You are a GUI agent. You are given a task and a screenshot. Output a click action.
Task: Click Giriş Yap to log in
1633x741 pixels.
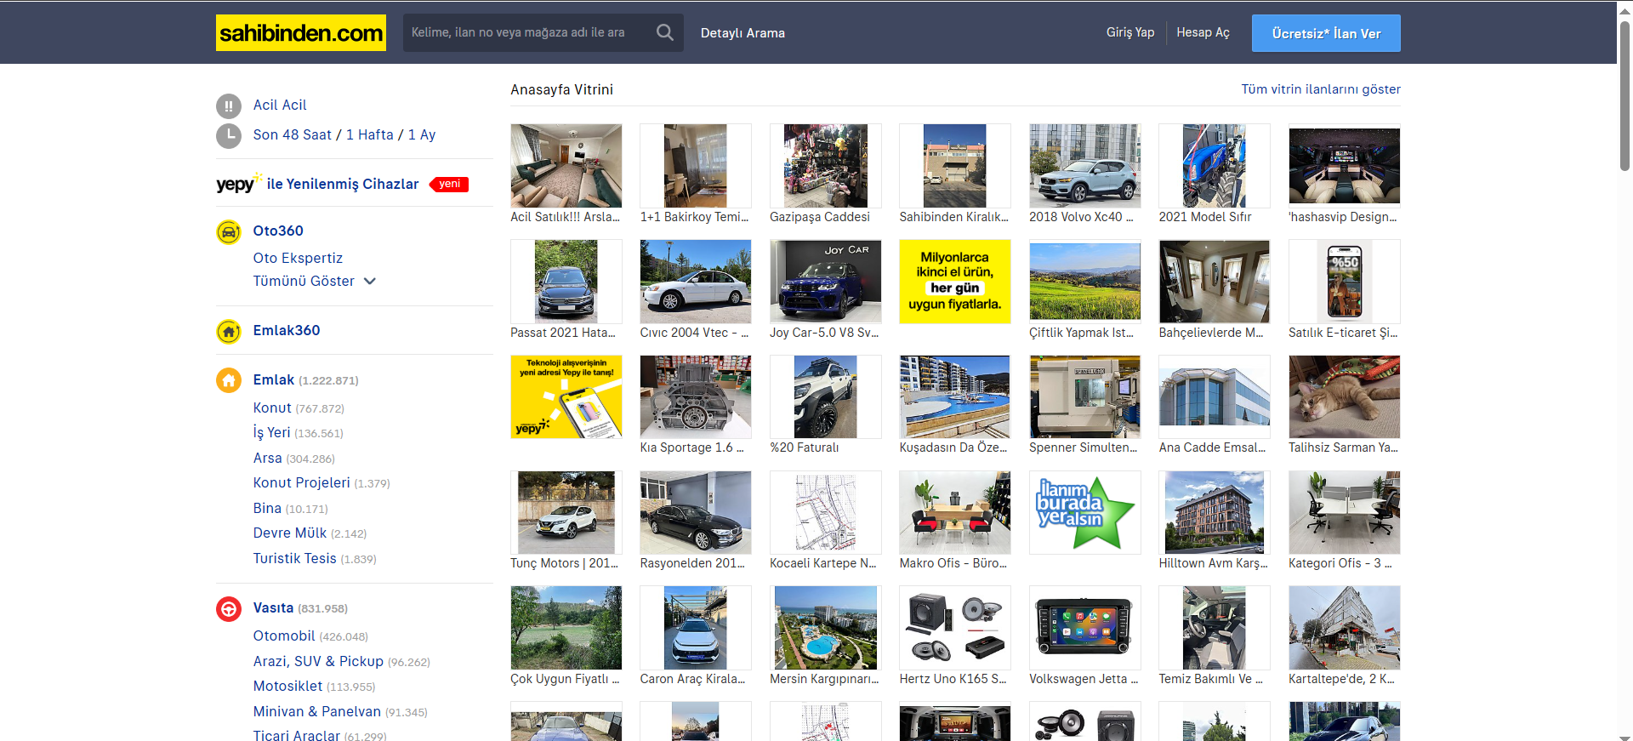[x=1130, y=32]
